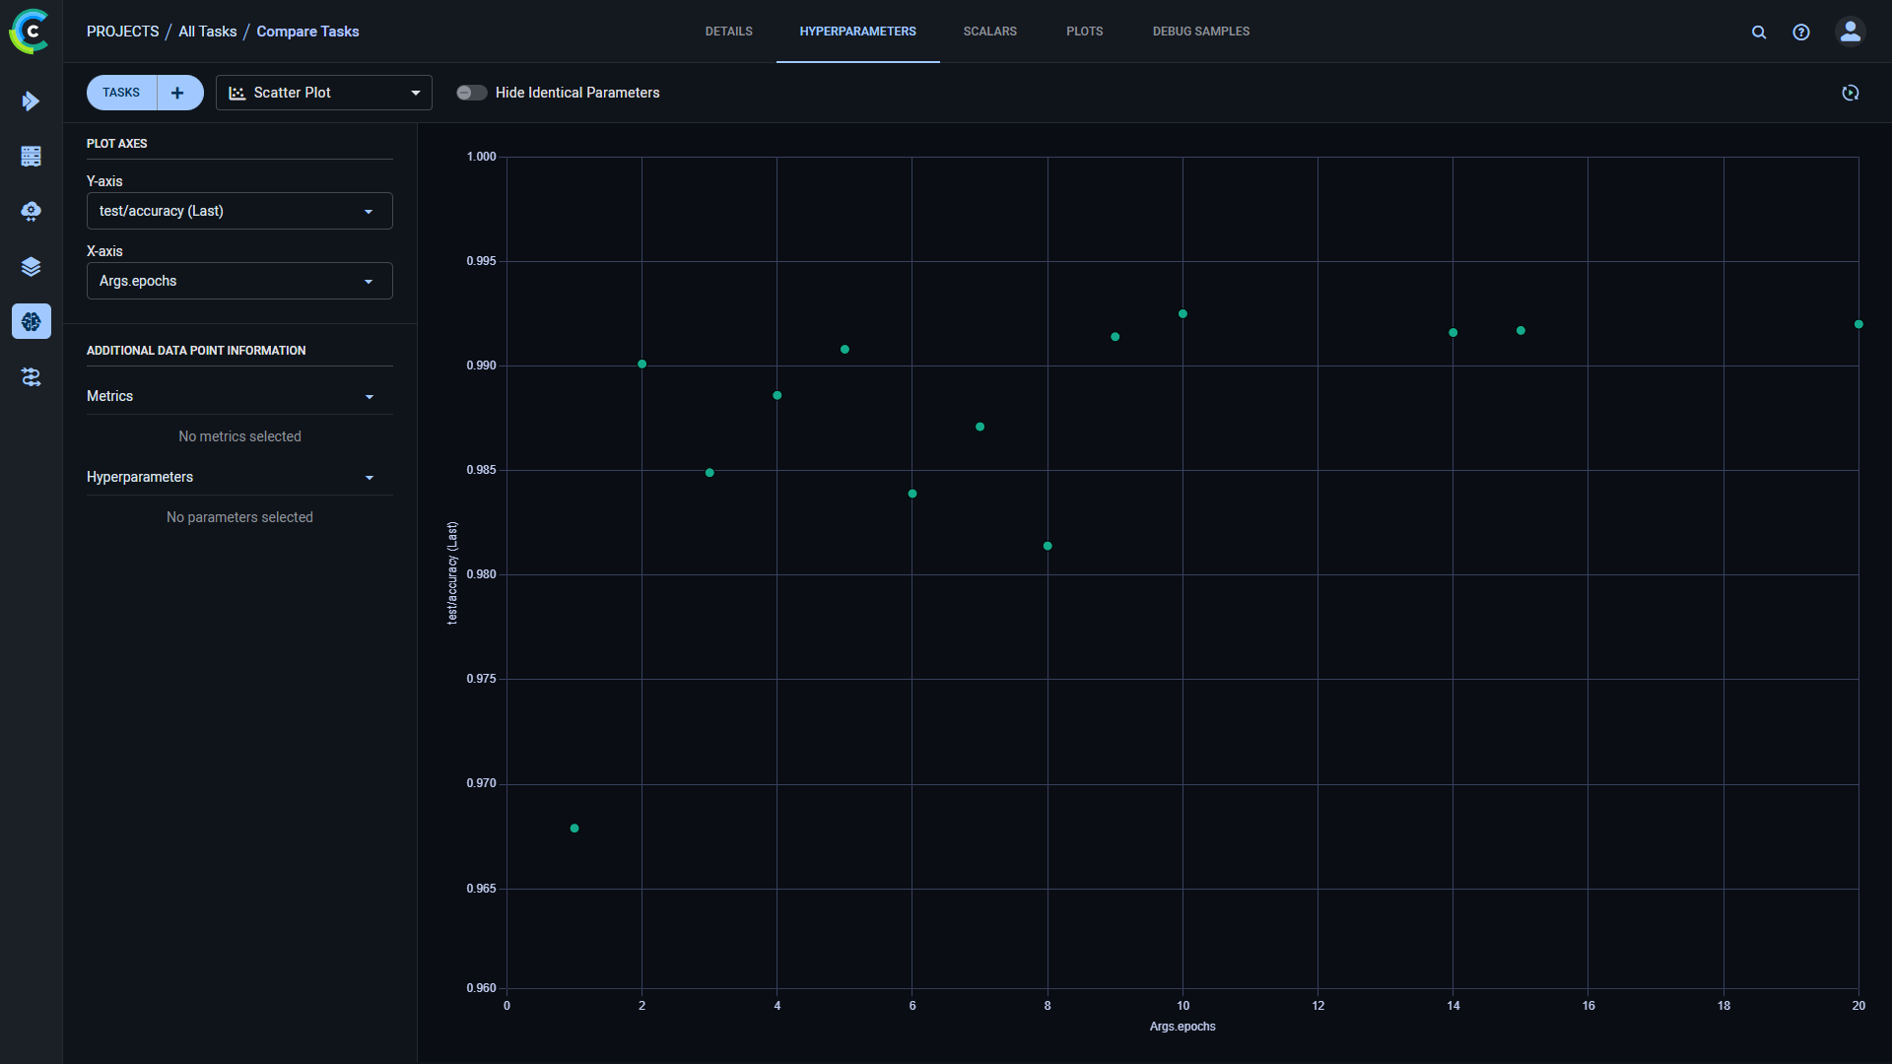Switch to the SCALARS tab

click(x=989, y=31)
